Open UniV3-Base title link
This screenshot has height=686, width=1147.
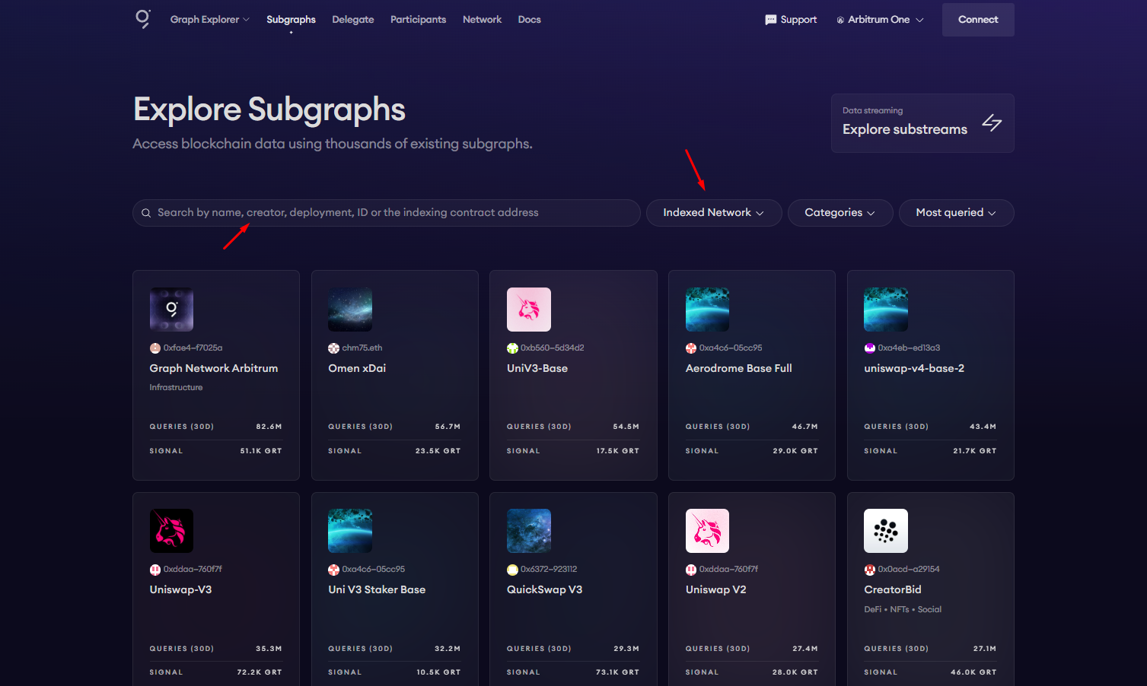pos(537,368)
